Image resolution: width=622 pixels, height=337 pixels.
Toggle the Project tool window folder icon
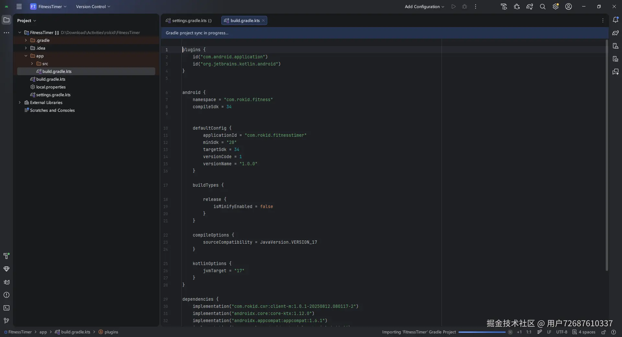pos(6,20)
